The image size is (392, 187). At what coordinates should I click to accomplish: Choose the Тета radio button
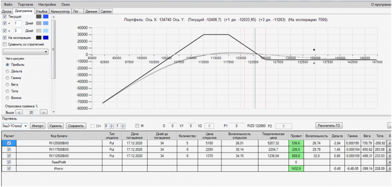[7, 91]
